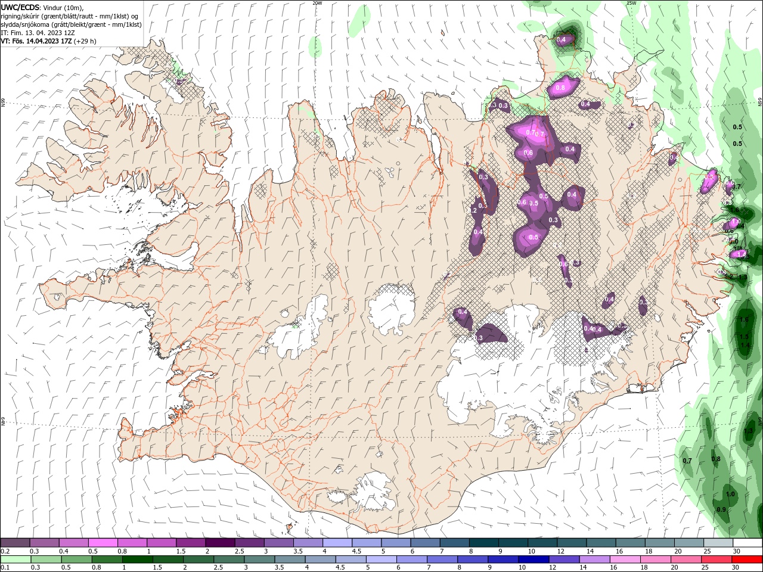Click the darkest green 1 swatch in the lower legend
The width and height of the screenshot is (763, 572).
(137, 559)
